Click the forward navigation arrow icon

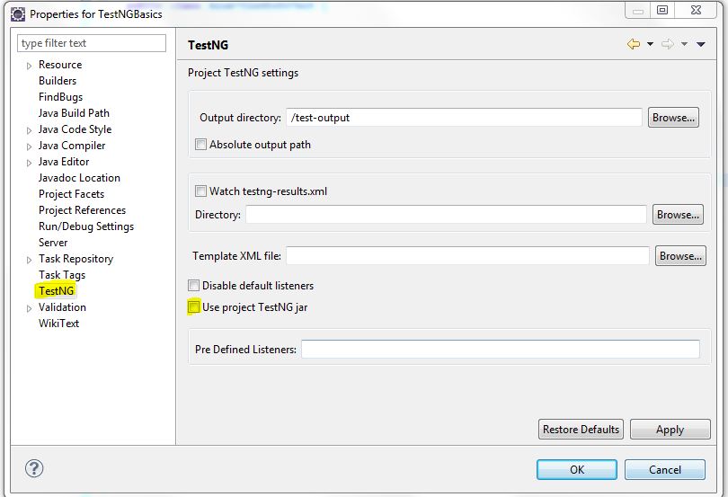tap(668, 44)
